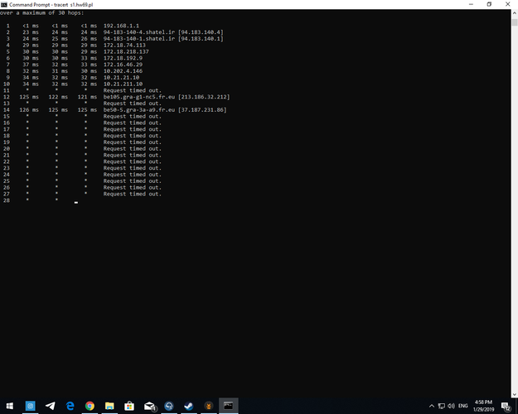Click the address 10.21.21.10
Image resolution: width=518 pixels, height=414 pixels.
121,78
